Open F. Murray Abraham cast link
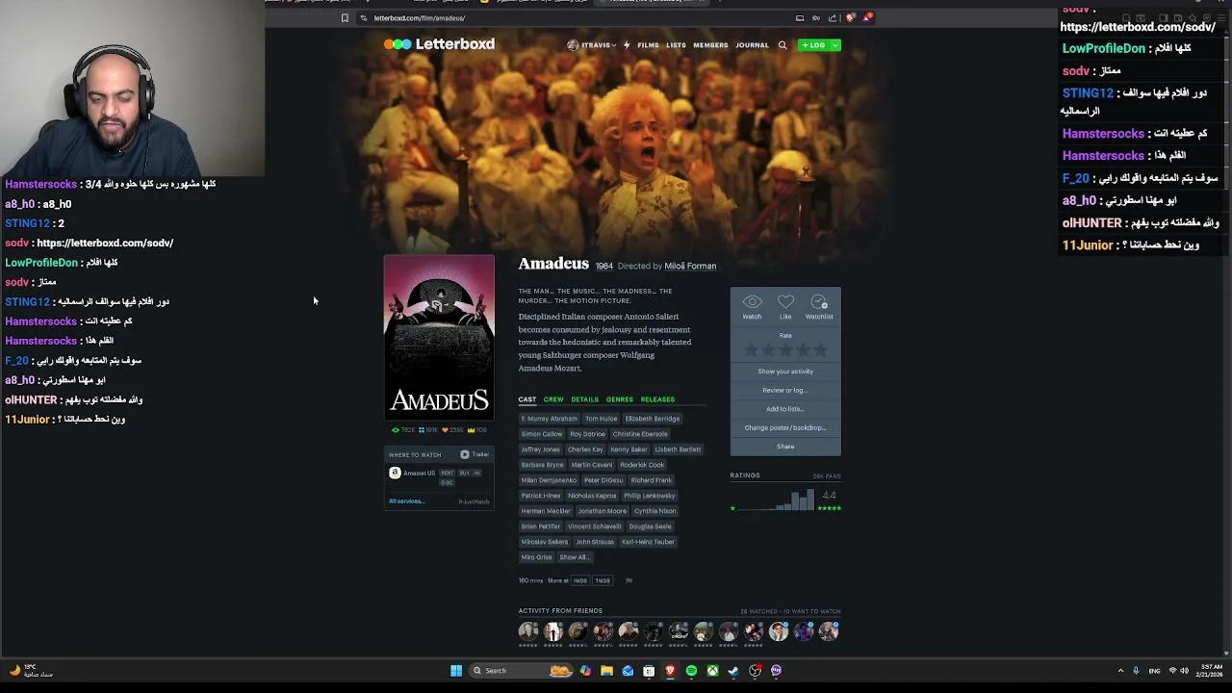The width and height of the screenshot is (1232, 693). 550,419
